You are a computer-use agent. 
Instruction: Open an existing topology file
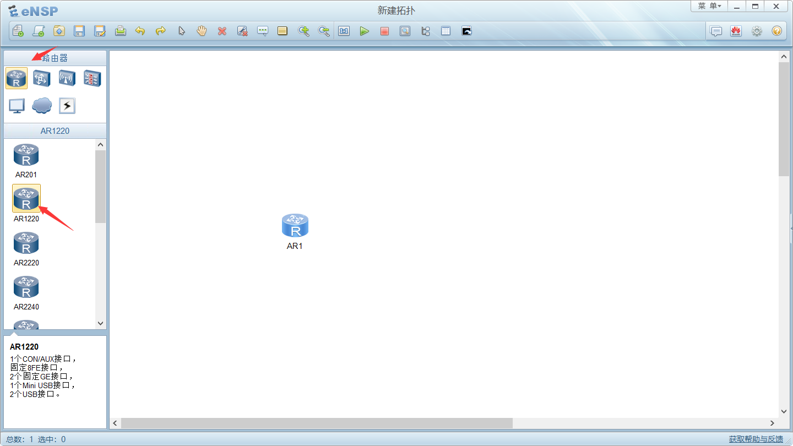coord(59,31)
